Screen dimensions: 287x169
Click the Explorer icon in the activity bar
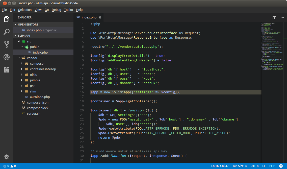click(x=6, y=19)
